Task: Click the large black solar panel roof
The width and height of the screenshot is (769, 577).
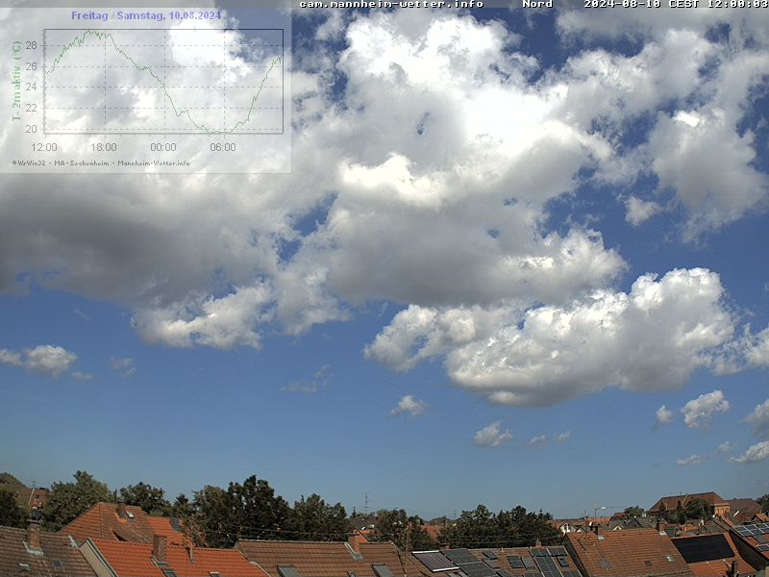Action: (704, 548)
